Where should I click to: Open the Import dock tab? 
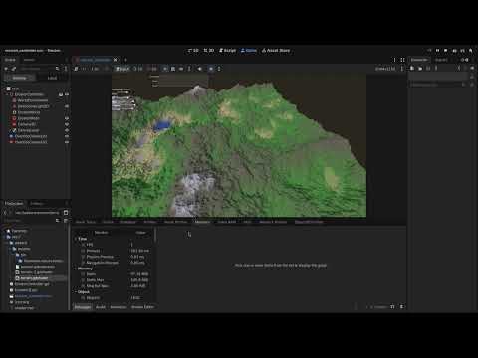click(x=29, y=60)
